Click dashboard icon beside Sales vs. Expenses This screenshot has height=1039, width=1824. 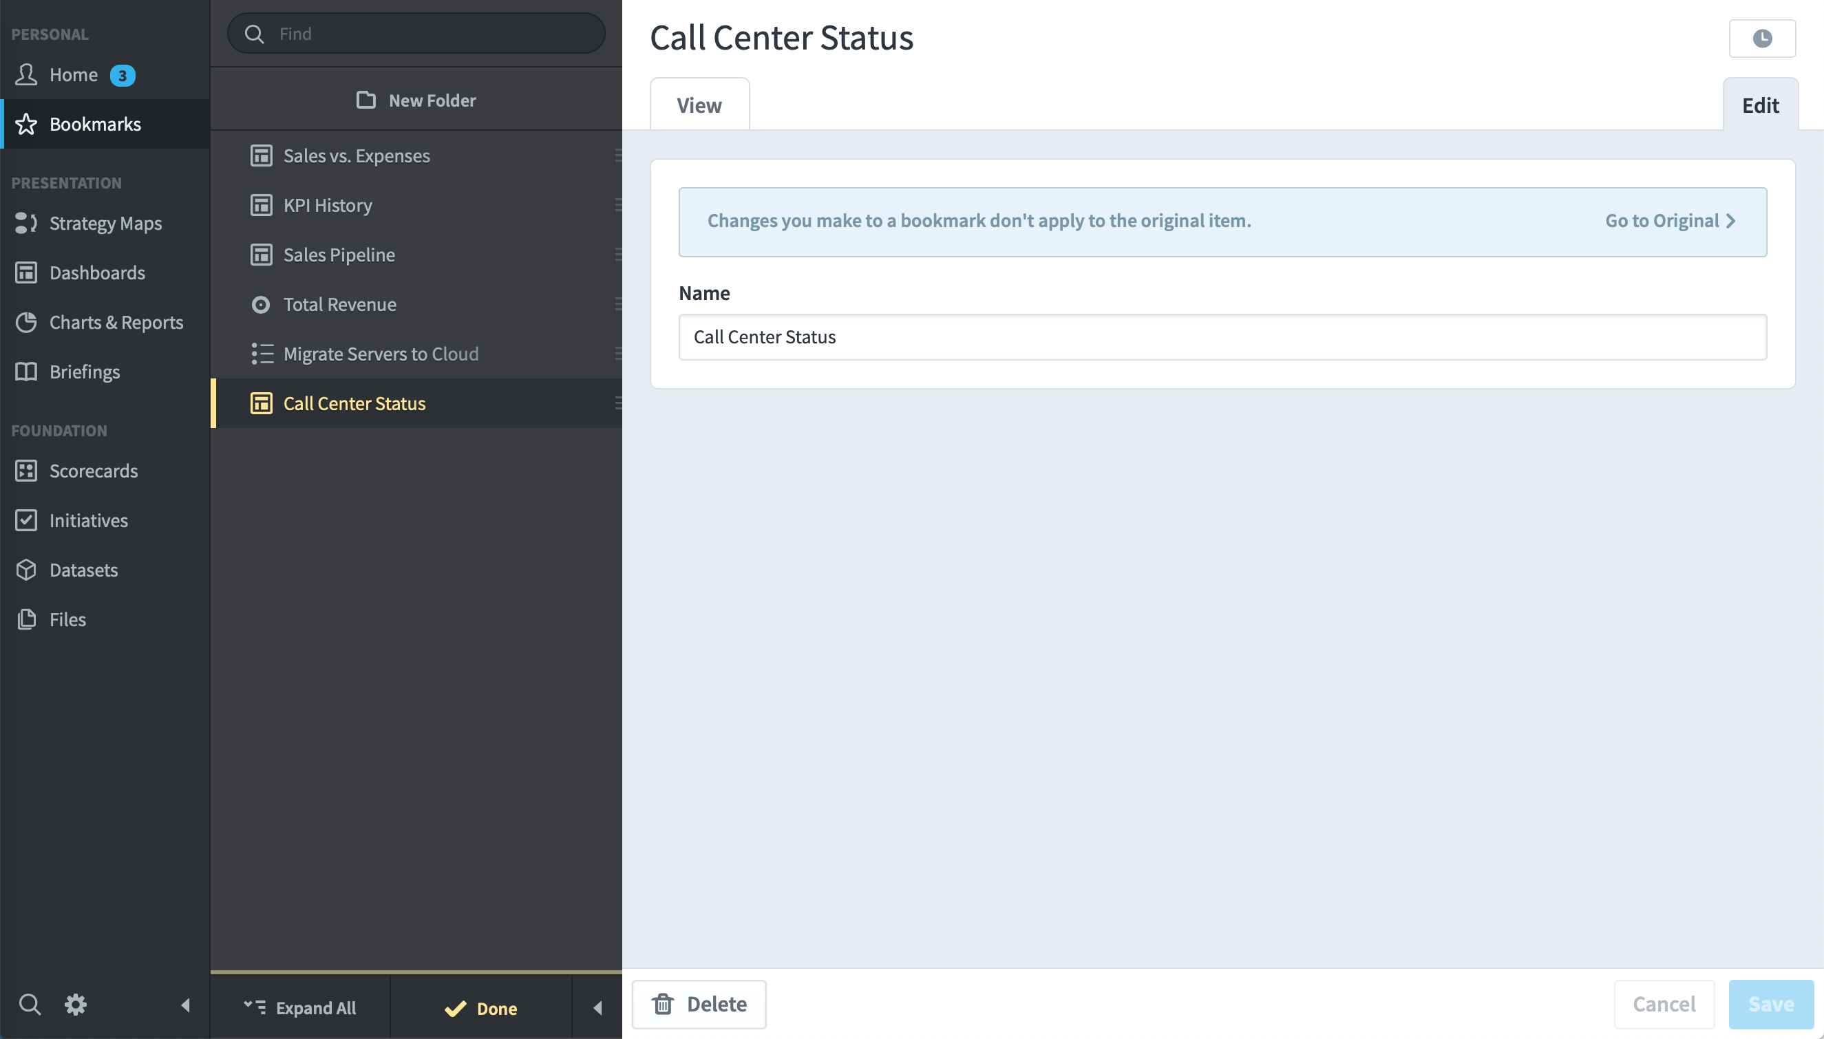point(261,156)
